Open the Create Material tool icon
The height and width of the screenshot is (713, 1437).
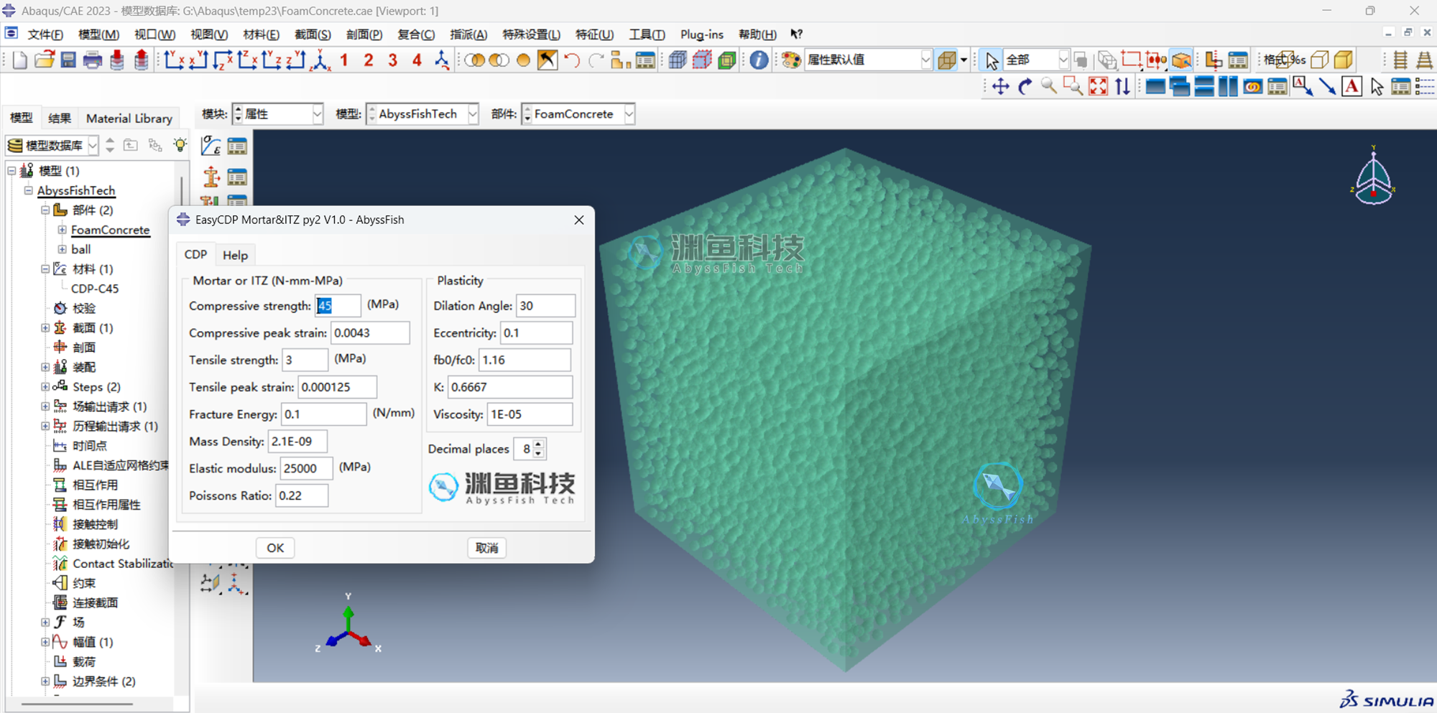click(x=211, y=146)
